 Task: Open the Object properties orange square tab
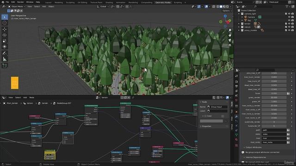(x=236, y=112)
